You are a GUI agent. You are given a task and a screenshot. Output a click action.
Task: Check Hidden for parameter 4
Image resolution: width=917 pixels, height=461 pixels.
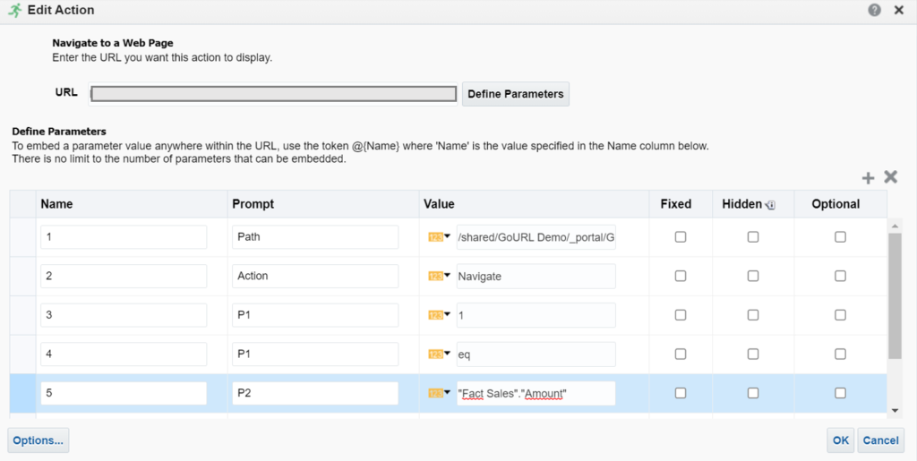click(x=753, y=354)
